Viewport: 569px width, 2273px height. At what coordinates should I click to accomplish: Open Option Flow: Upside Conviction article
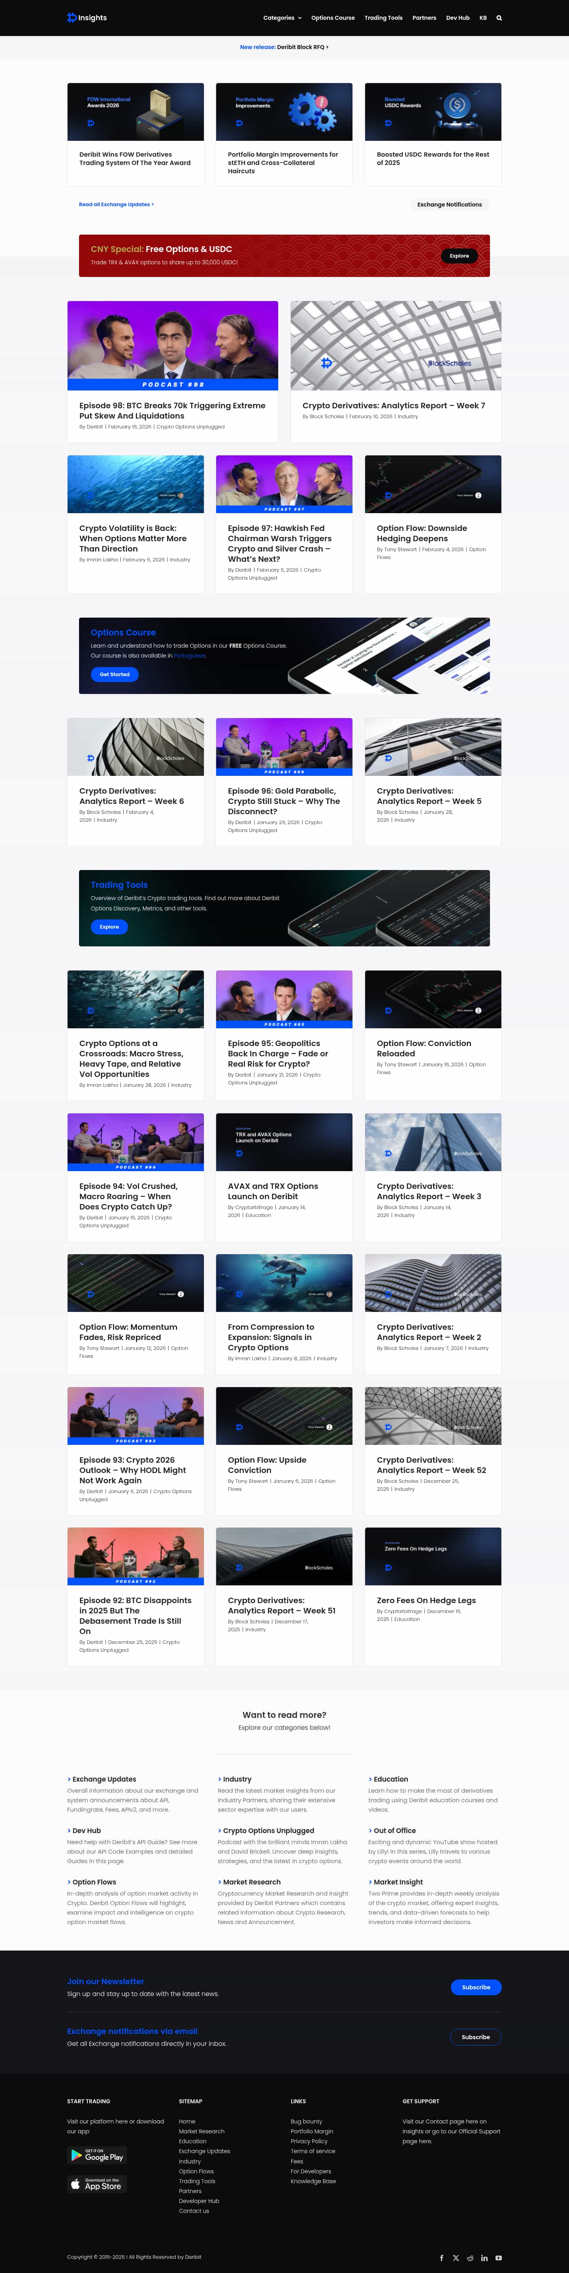click(x=267, y=1465)
